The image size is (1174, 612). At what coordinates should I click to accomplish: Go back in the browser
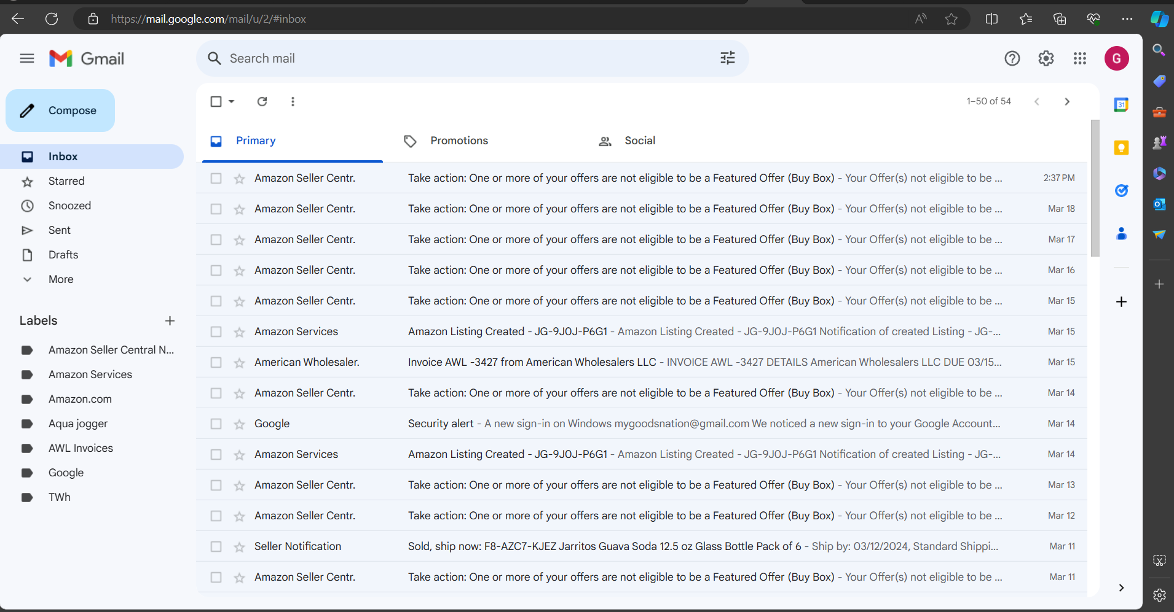pos(18,19)
